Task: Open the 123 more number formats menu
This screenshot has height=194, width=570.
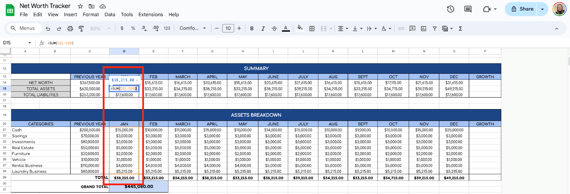Action: pyautogui.click(x=167, y=28)
